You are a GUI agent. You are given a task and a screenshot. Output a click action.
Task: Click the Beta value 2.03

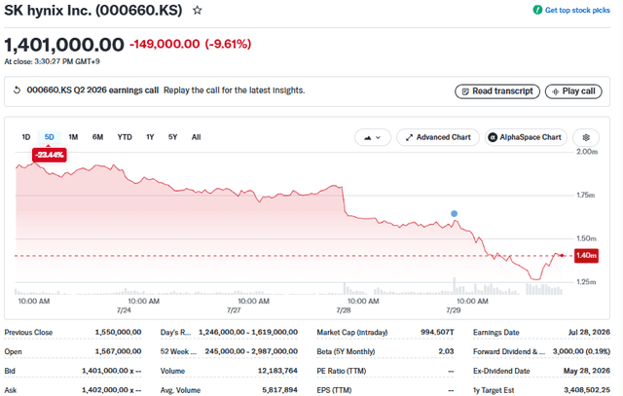point(446,351)
